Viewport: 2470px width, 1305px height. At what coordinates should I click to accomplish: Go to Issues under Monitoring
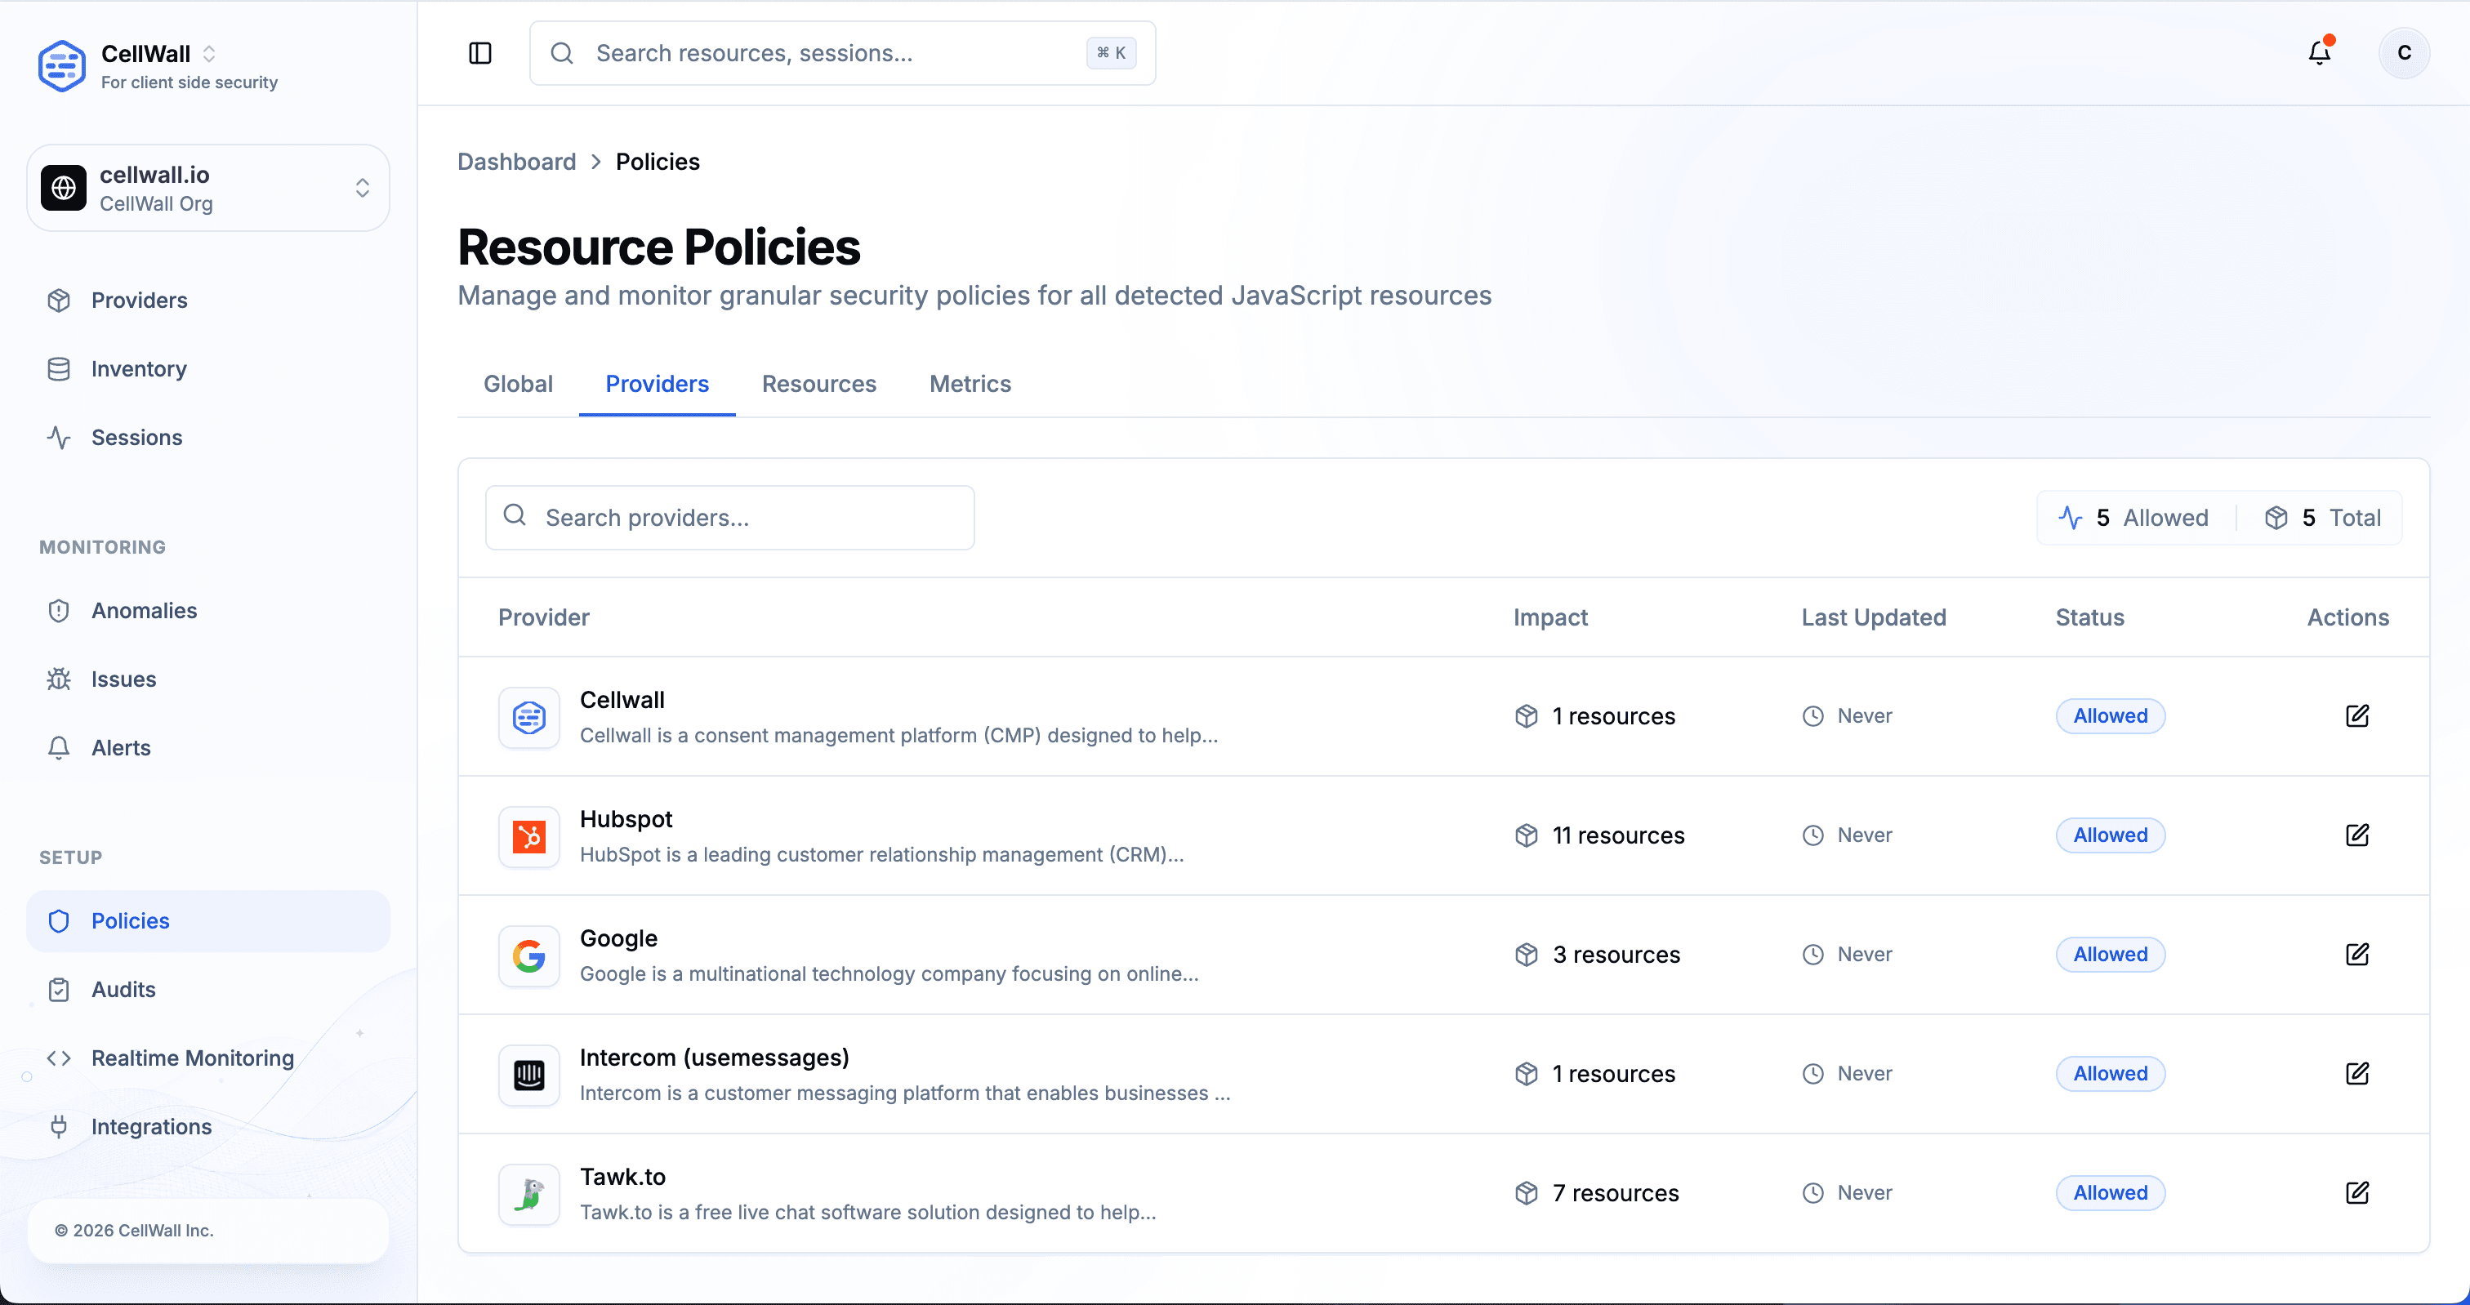point(208,679)
